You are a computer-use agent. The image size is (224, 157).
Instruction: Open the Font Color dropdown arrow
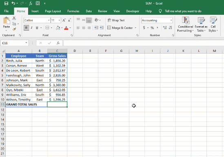pyautogui.click(x=70, y=28)
